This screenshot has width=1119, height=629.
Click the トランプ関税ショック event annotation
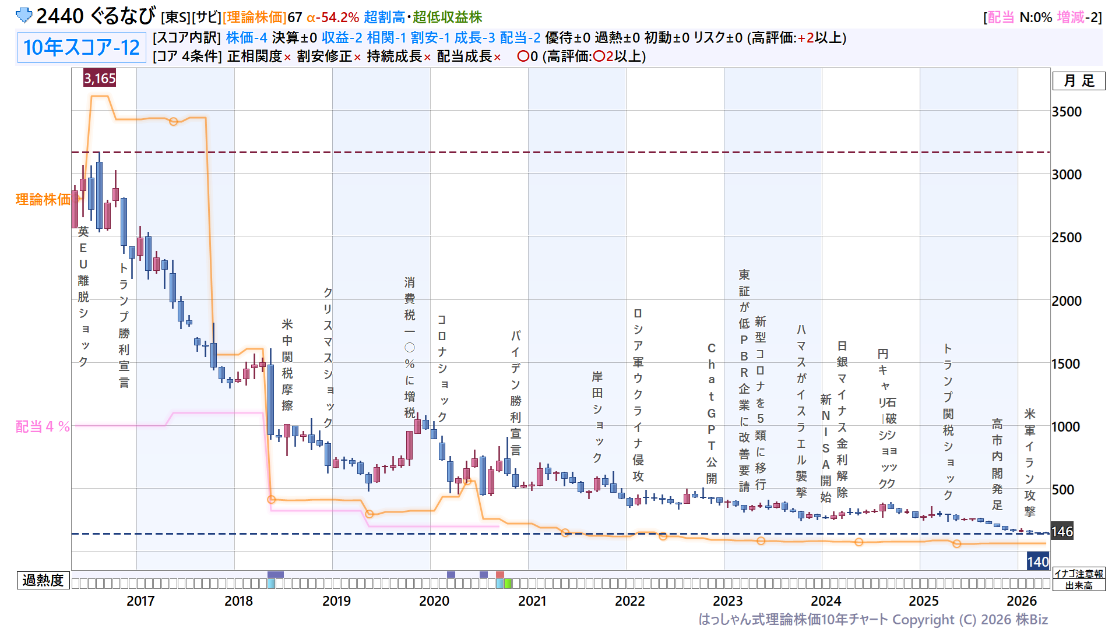948,422
